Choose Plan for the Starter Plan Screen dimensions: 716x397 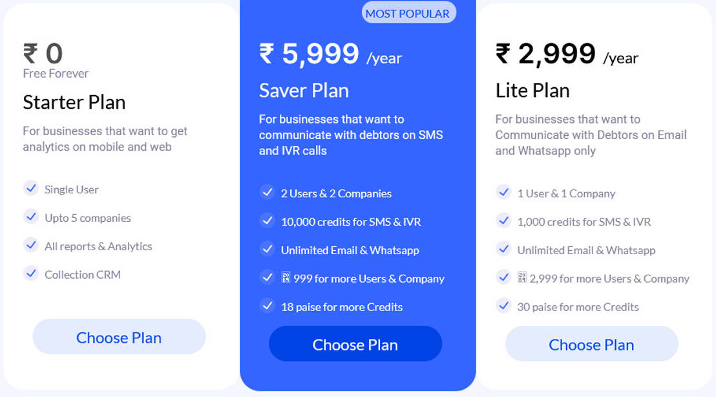coord(119,337)
